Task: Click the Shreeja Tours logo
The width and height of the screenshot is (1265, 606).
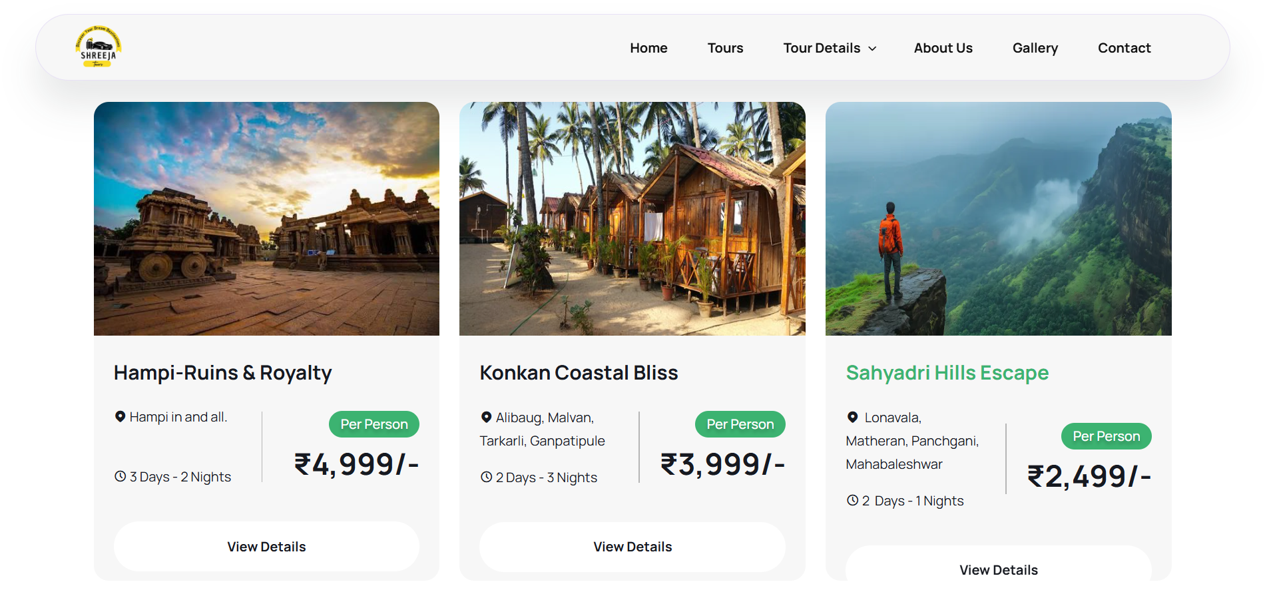Action: (98, 47)
